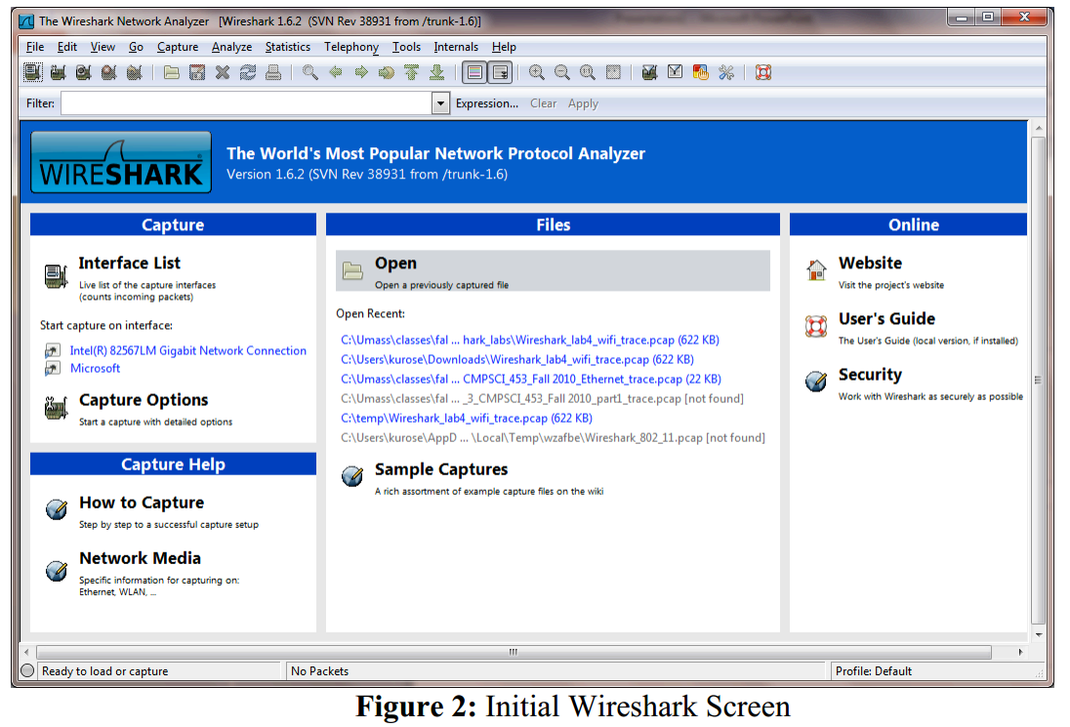Click the start capture toolbar icon
The image size is (1070, 727).
83,72
